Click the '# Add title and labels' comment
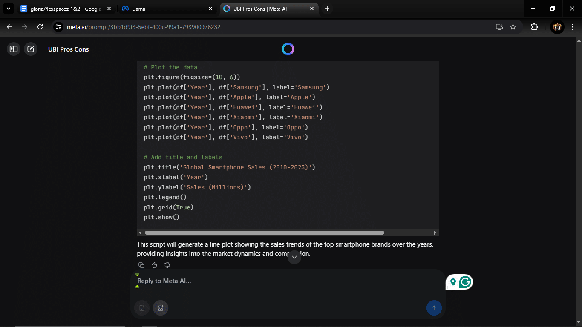Image resolution: width=582 pixels, height=327 pixels. (183, 157)
